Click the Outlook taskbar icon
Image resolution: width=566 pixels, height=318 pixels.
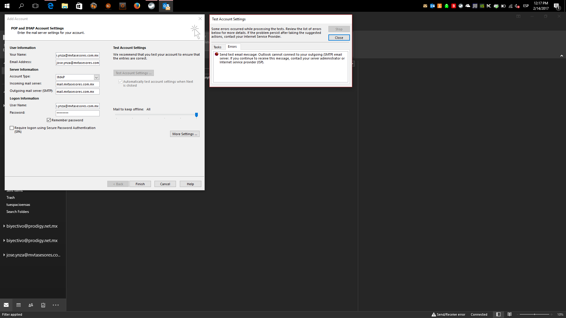[x=166, y=6]
